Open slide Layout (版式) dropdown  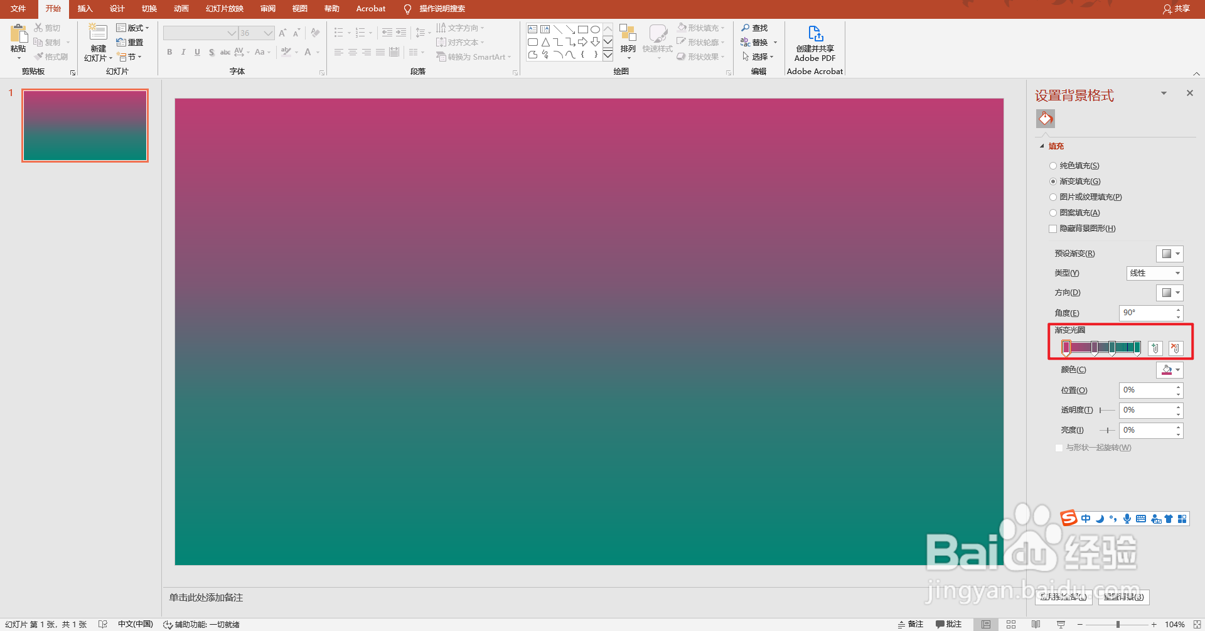[x=133, y=28]
